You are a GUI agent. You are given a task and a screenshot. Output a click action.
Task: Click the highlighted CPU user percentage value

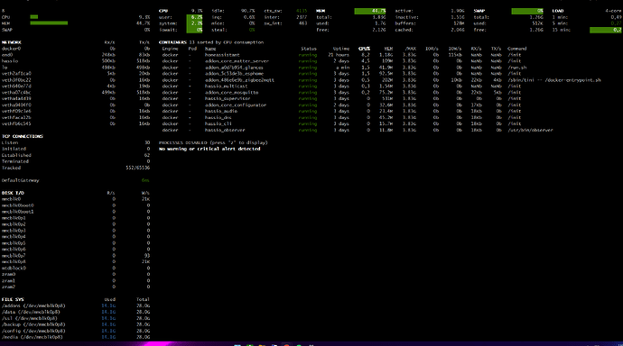194,17
